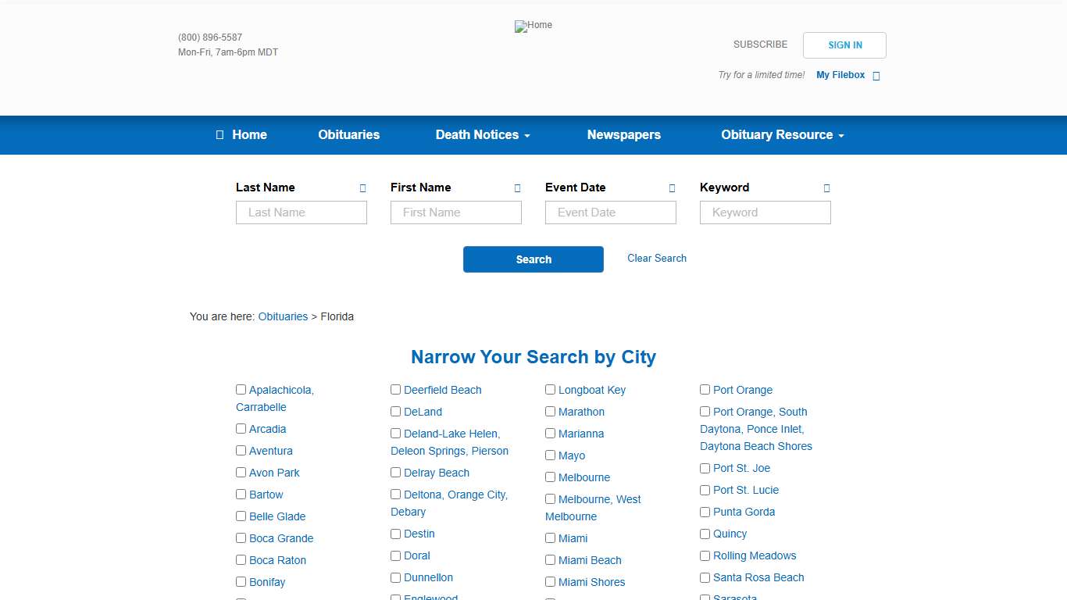Follow the Obituaries breadcrumb link
The height and width of the screenshot is (600, 1067).
283,316
